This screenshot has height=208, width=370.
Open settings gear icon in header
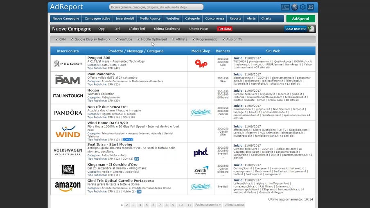pyautogui.click(x=302, y=7)
